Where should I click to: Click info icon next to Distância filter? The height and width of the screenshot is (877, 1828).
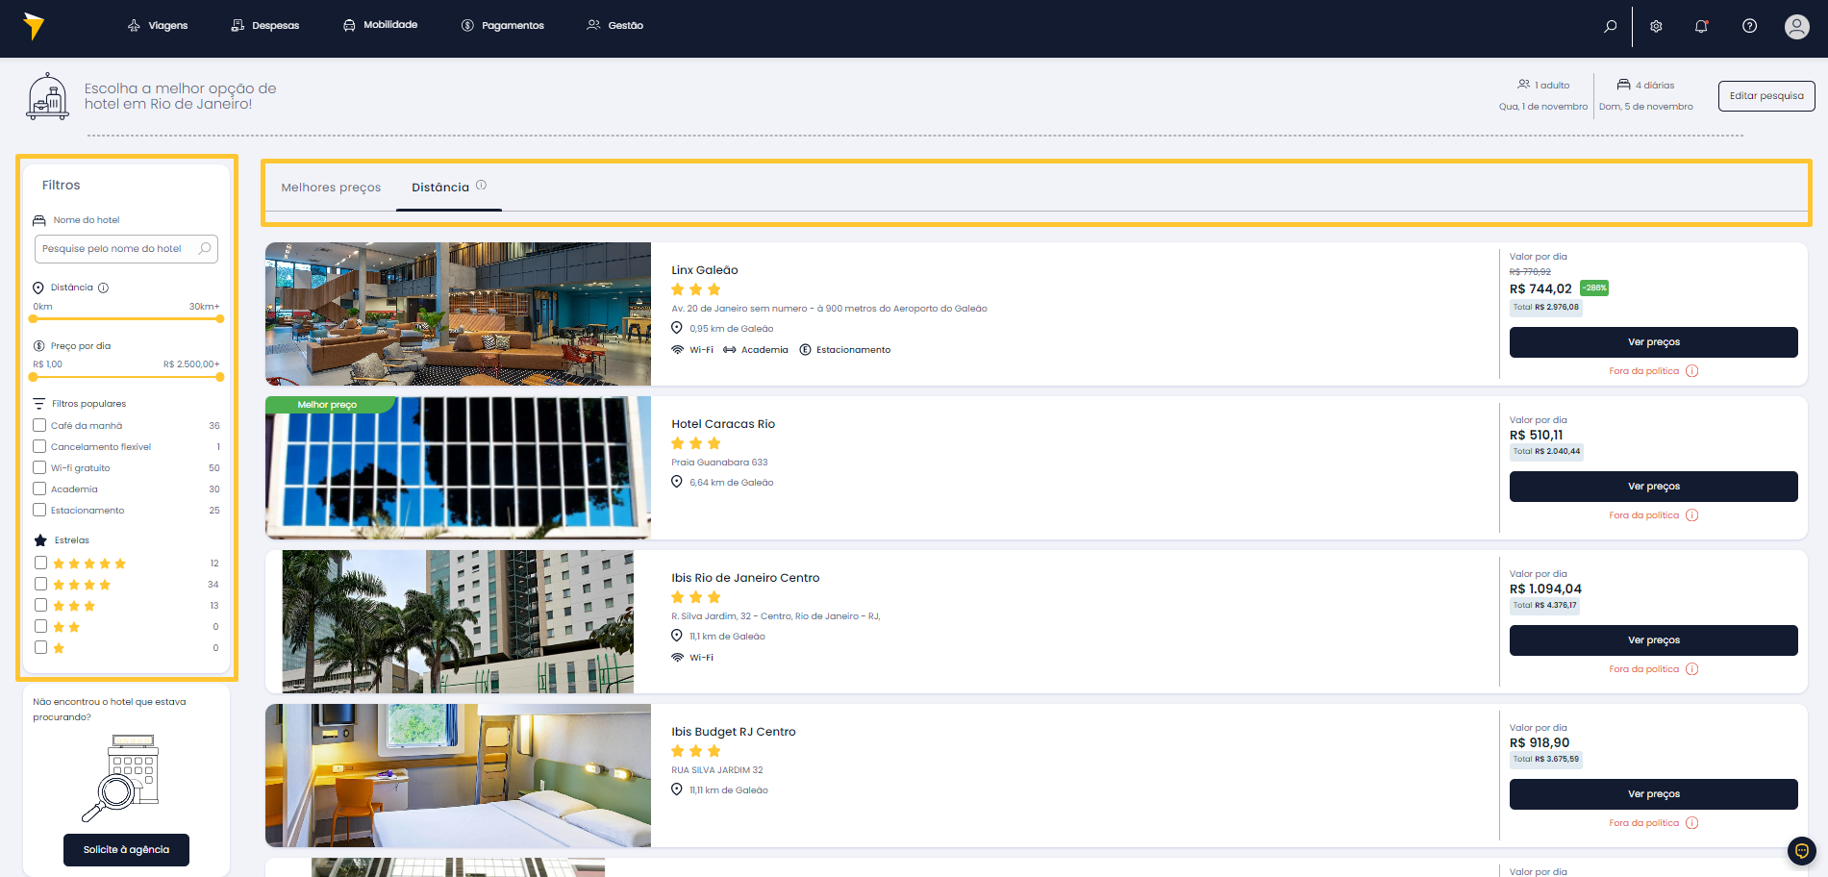(x=104, y=288)
